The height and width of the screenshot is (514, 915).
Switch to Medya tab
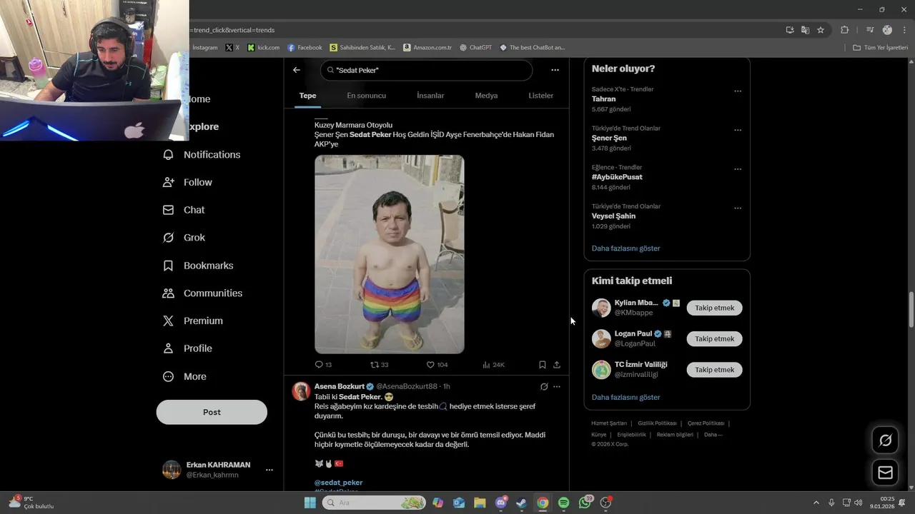click(x=486, y=96)
